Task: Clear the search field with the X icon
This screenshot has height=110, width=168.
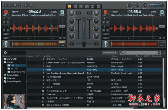Action: (159, 52)
